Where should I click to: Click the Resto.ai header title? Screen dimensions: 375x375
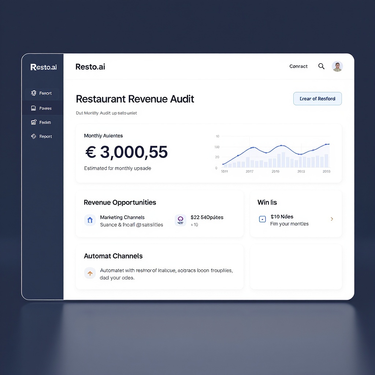[x=90, y=67]
